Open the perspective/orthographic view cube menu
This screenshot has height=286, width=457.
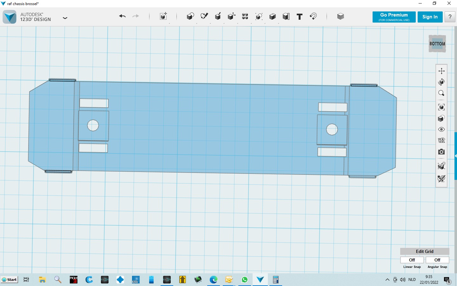(x=441, y=118)
